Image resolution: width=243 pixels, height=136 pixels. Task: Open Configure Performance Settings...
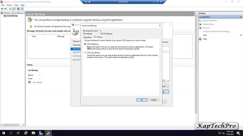216,31
